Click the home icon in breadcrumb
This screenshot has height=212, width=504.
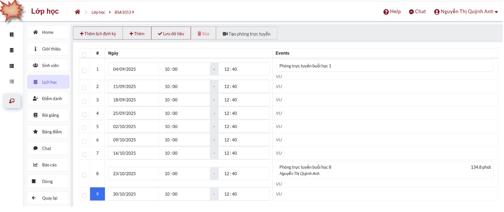tap(77, 12)
